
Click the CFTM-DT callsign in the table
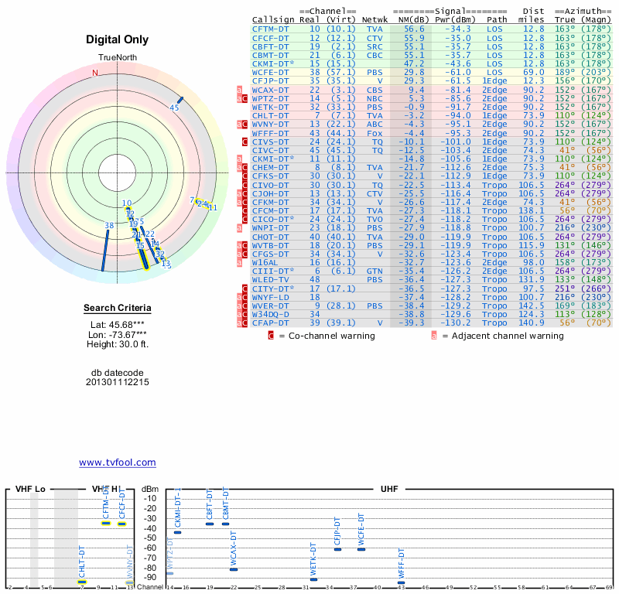click(271, 29)
